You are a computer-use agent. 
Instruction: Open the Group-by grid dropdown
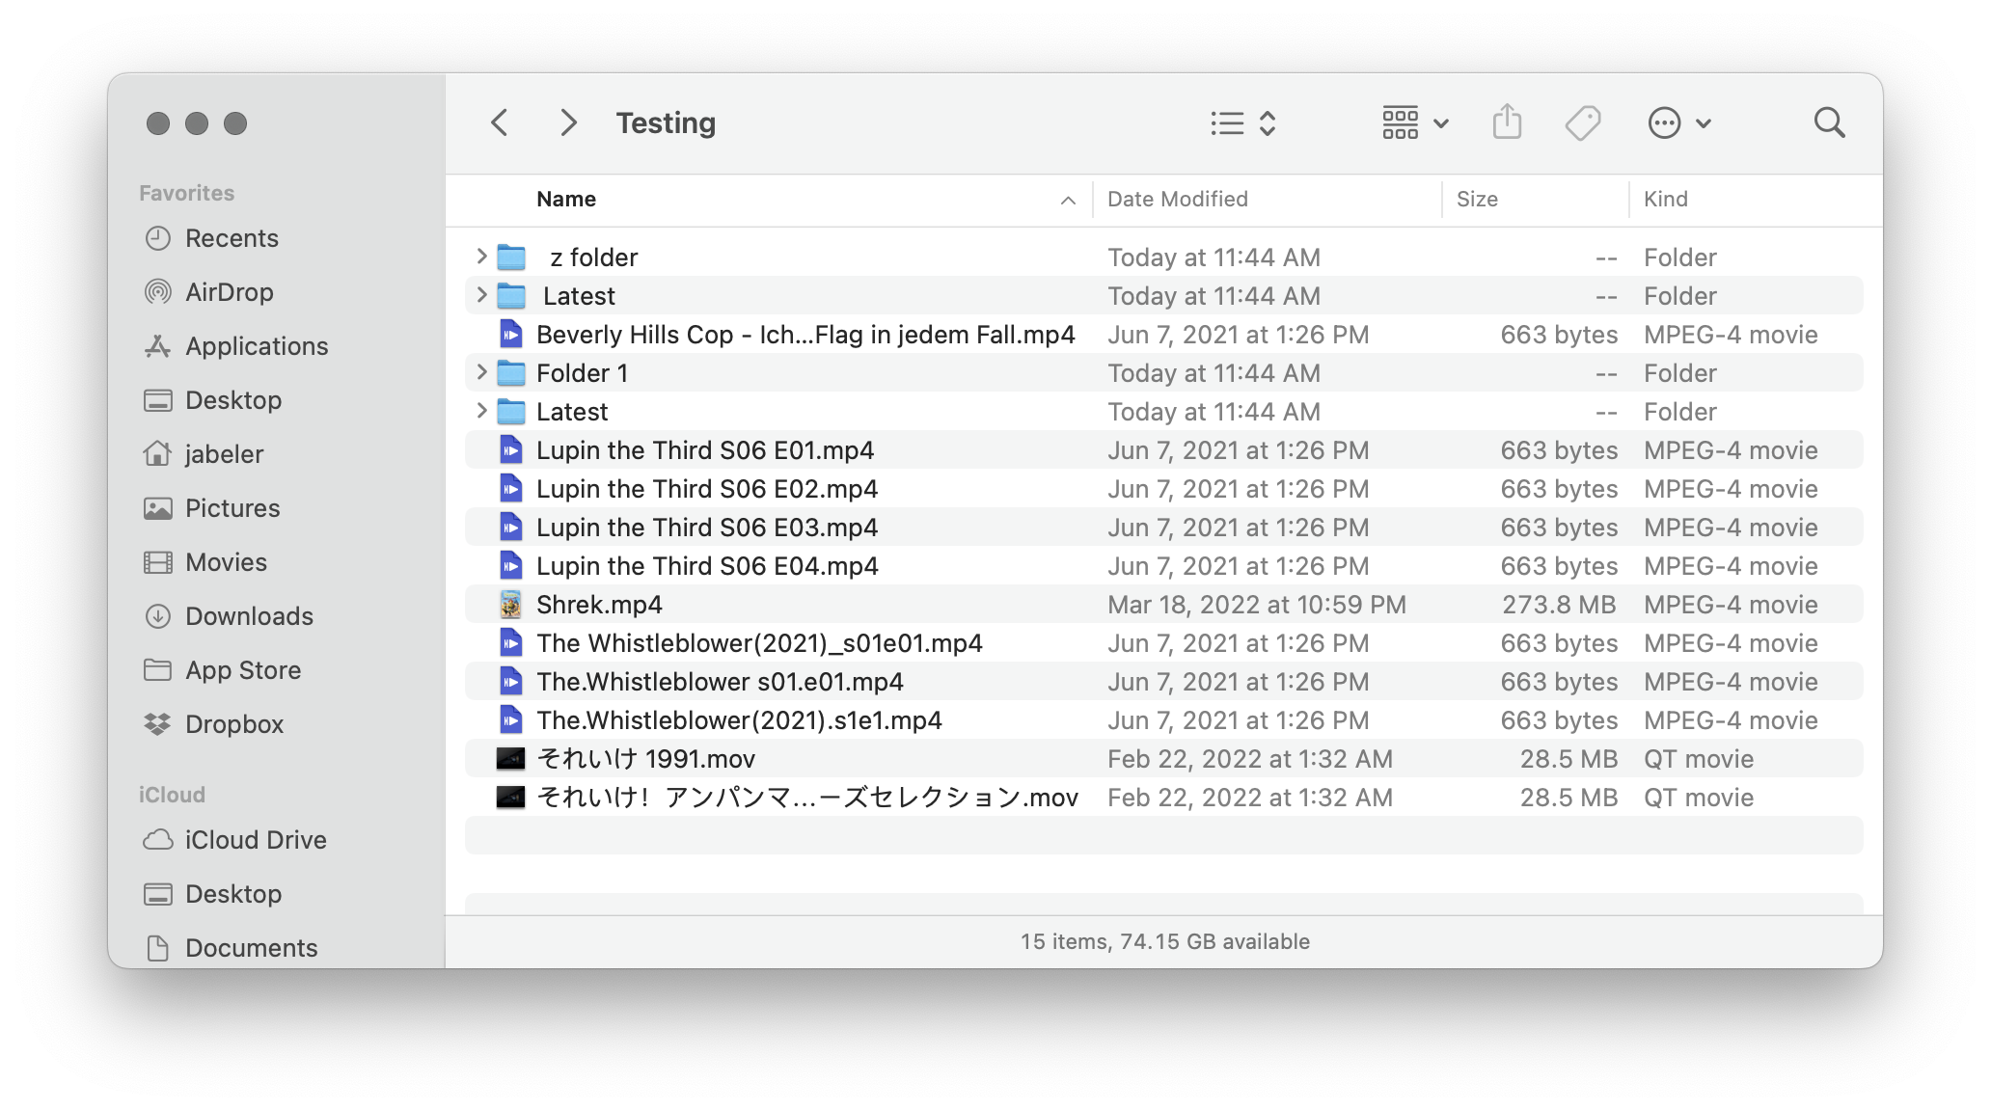[x=1414, y=123]
